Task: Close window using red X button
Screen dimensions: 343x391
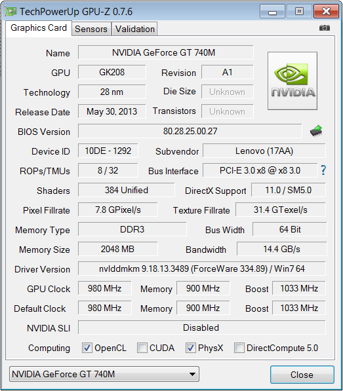Action: [326, 11]
